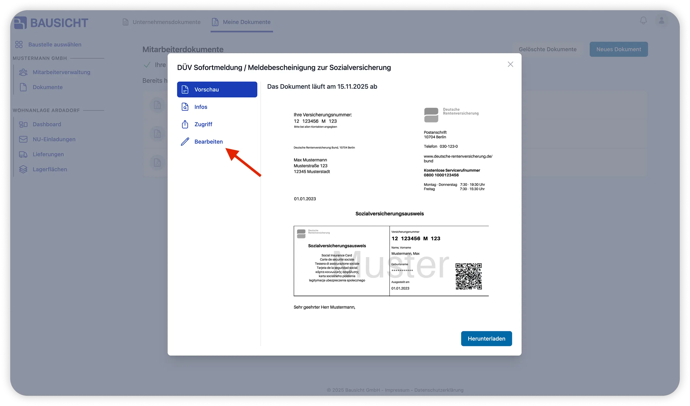Open the Infos section
The height and width of the screenshot is (406, 690).
click(217, 107)
